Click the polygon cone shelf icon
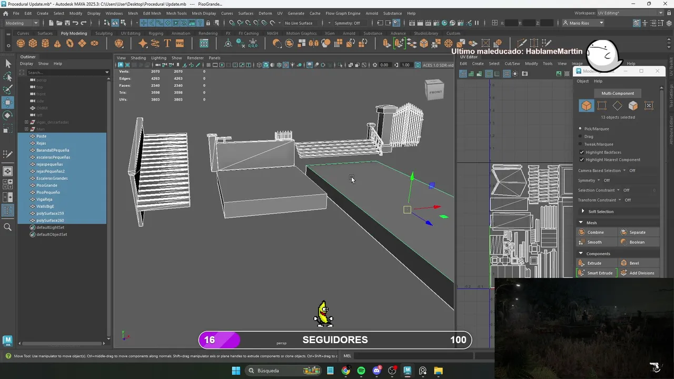Viewport: 674px width, 379px height. (57, 43)
